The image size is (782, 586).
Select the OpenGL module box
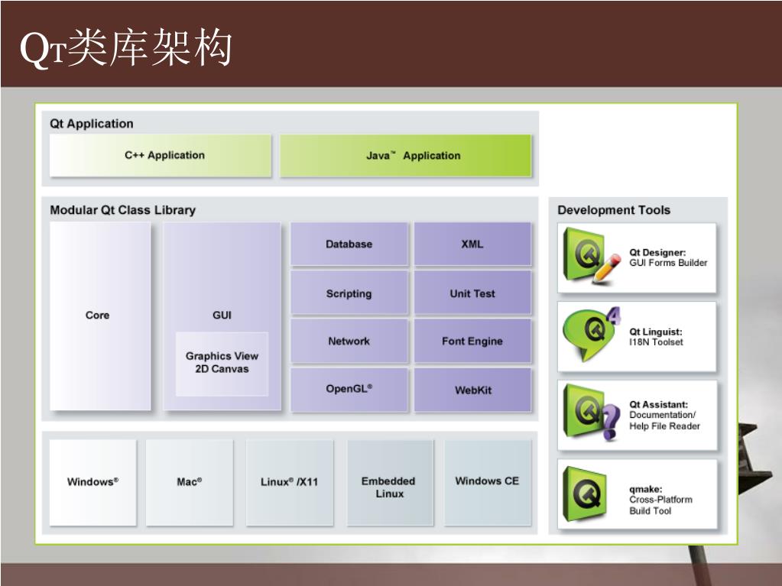click(x=349, y=390)
